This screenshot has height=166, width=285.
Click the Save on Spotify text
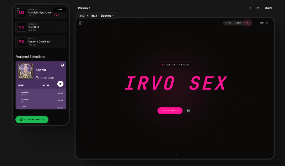pyautogui.click(x=47, y=78)
